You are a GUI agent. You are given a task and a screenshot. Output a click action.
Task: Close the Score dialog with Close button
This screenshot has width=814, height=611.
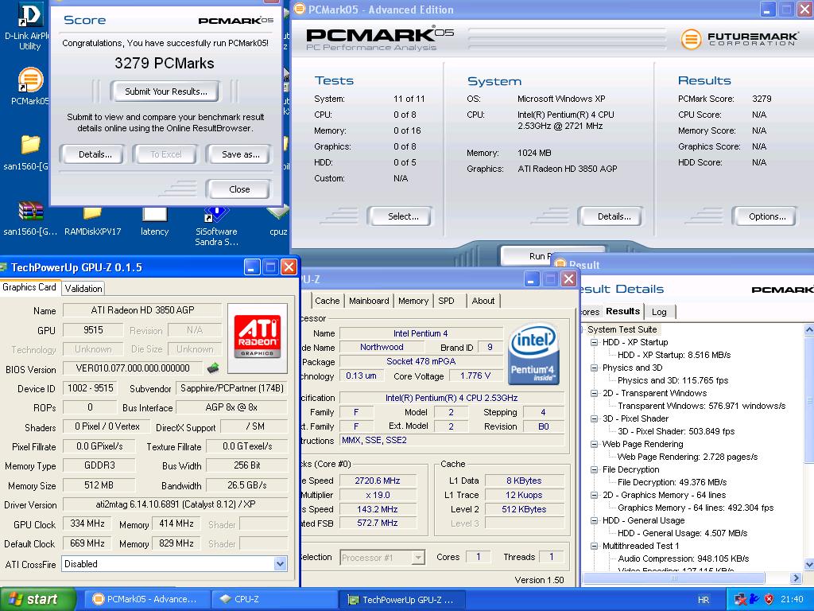tap(239, 189)
